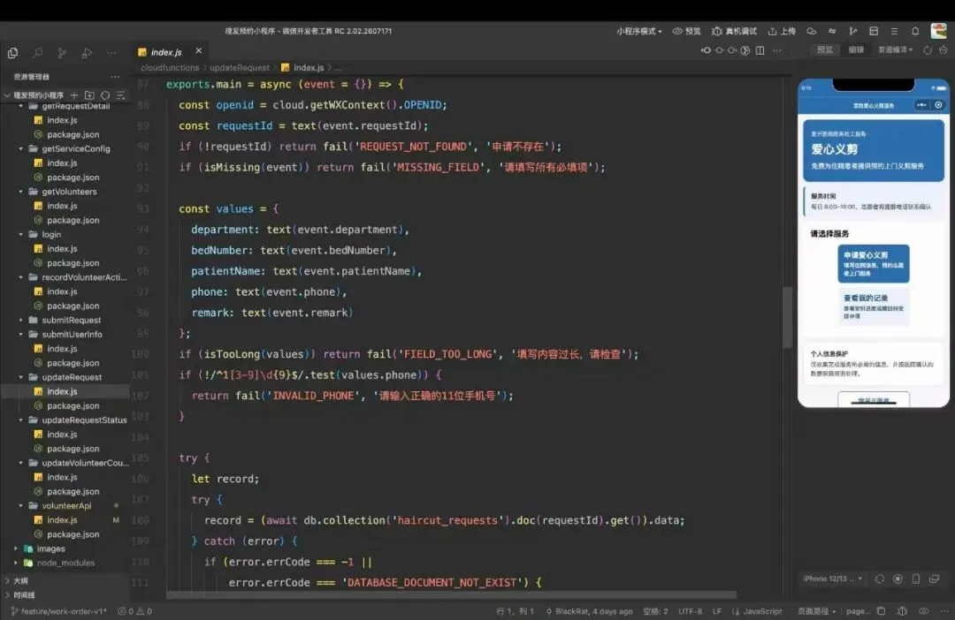Click the errors and warnings count in status bar

coord(134,611)
